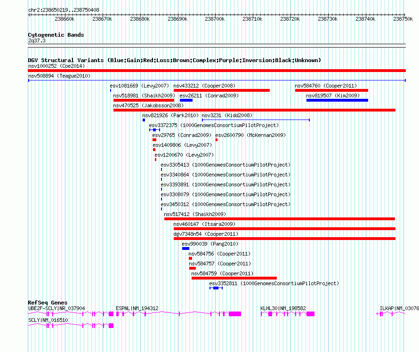Click the nsv1000252 (Coe2014) red loss bar
This screenshot has width=419, height=352.
tap(217, 71)
